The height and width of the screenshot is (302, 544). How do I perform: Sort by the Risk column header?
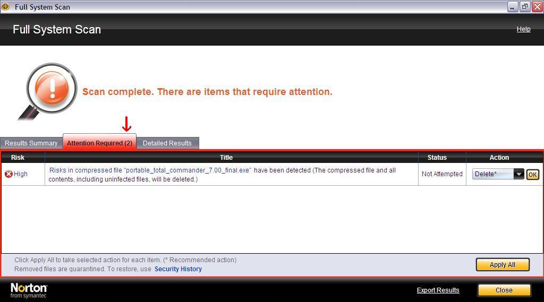(x=23, y=158)
